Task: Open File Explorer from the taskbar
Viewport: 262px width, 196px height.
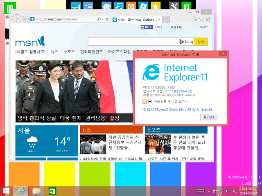Action: coord(36,191)
